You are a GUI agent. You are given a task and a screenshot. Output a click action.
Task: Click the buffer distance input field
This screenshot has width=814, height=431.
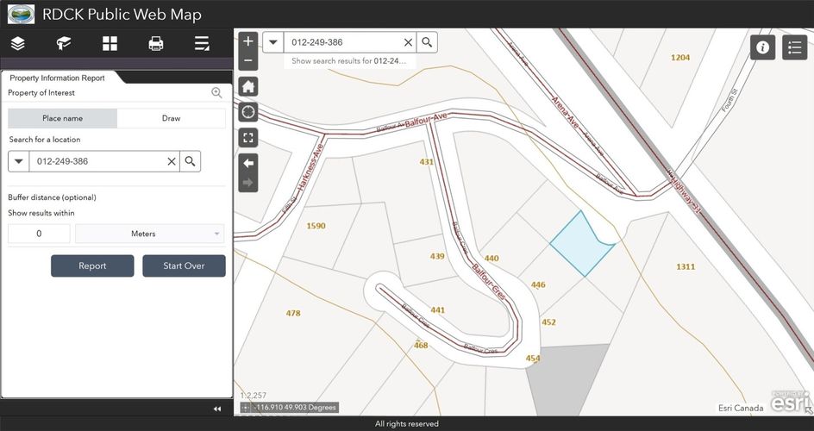point(39,234)
